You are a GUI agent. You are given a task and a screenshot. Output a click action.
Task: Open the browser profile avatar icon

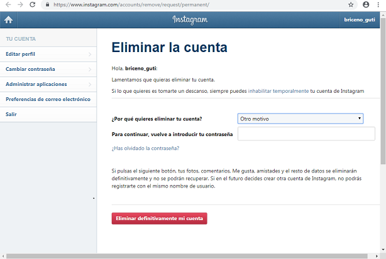(366, 4)
